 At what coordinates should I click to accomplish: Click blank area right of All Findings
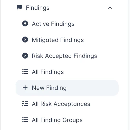[x=91, y=72]
